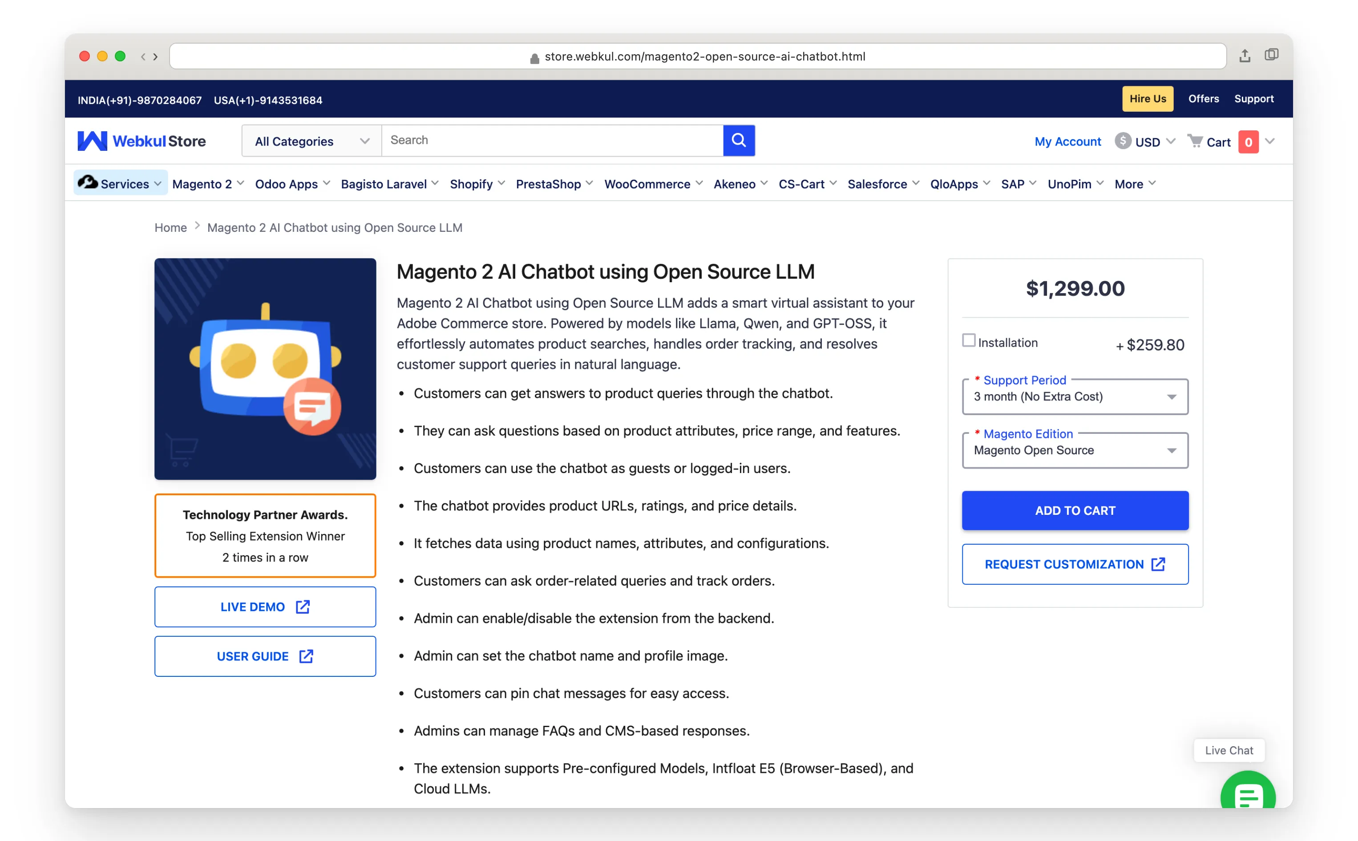1358x841 pixels.
Task: Click the Magento 2 AI Chatbot breadcrumb
Action: [x=334, y=227]
